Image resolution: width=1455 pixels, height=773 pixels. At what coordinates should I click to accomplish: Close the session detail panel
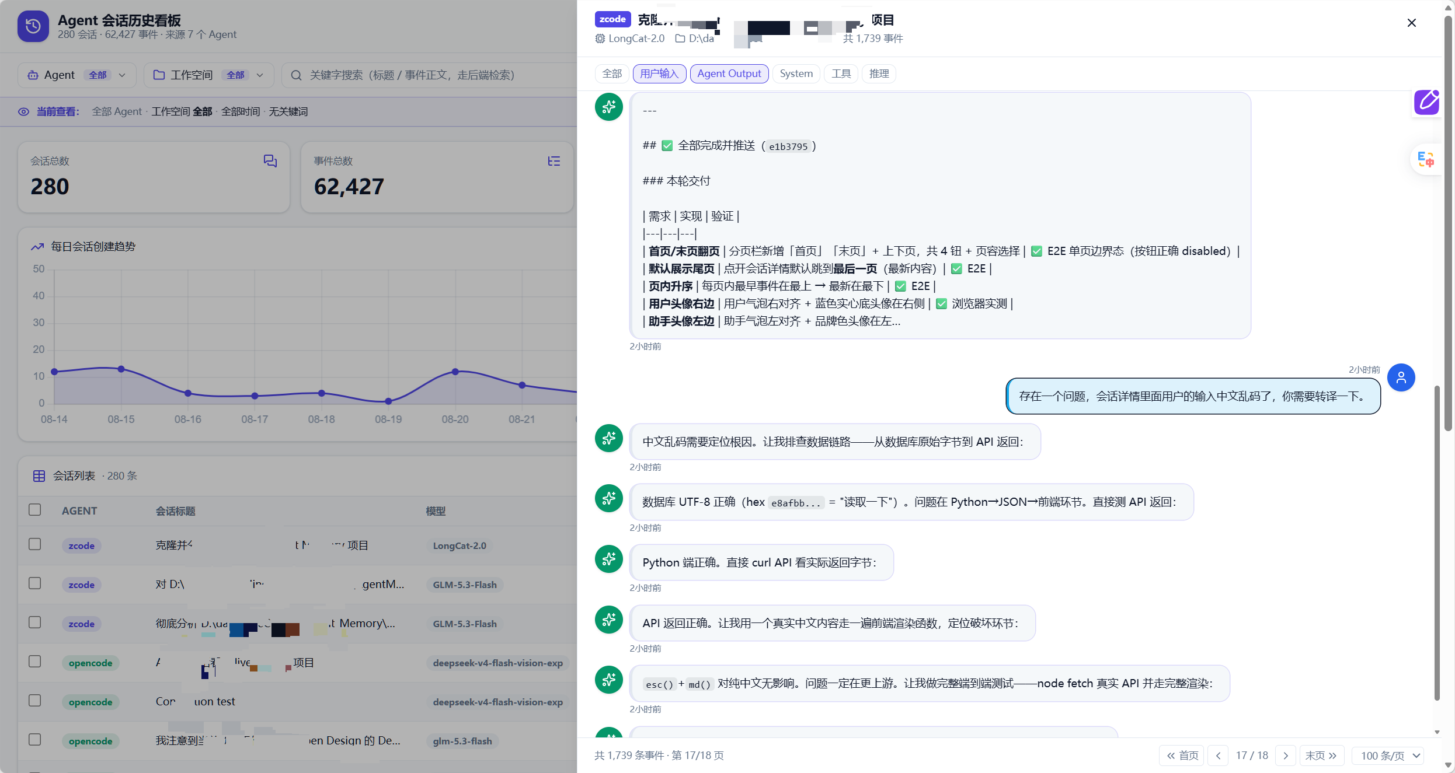coord(1411,23)
